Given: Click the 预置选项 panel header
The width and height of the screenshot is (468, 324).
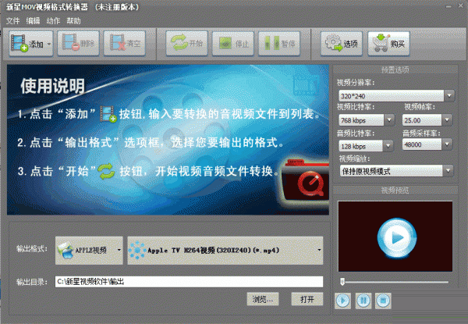Looking at the screenshot, I should (x=395, y=70).
